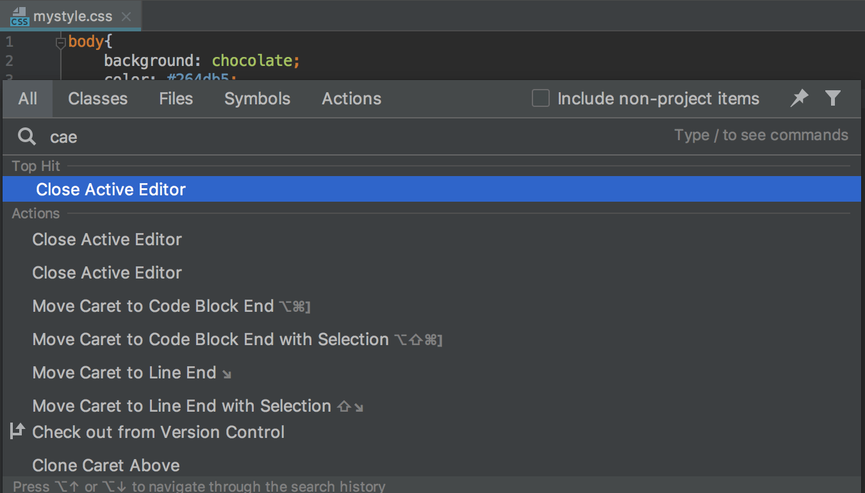Enable Include non-project items checkbox
Viewport: 865px width, 493px height.
(x=541, y=99)
